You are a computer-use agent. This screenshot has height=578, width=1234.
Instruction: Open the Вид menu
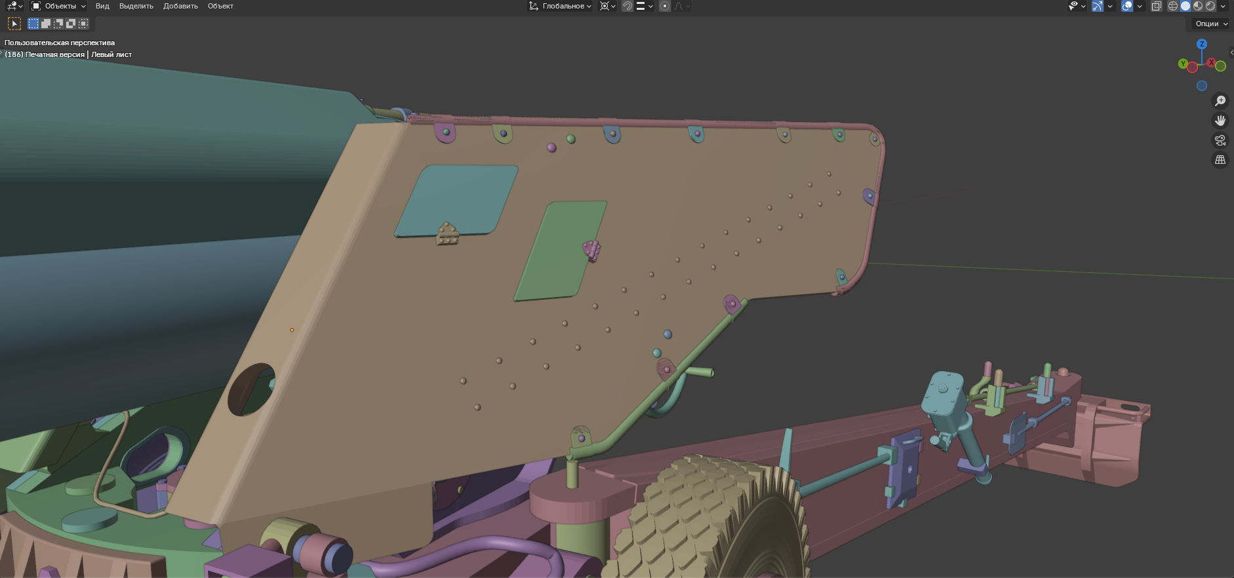[102, 6]
